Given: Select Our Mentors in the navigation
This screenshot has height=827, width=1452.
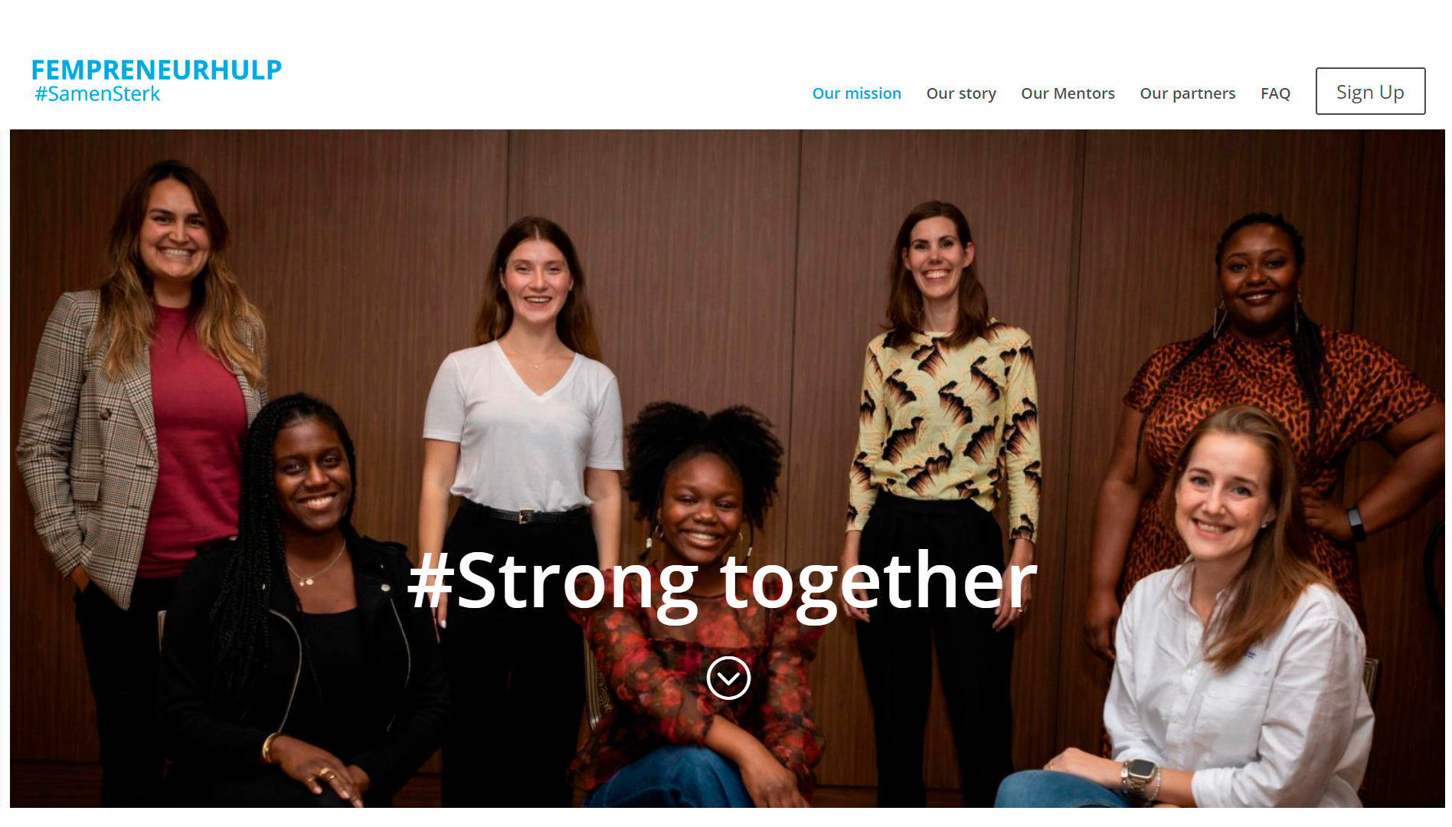Looking at the screenshot, I should (1068, 93).
